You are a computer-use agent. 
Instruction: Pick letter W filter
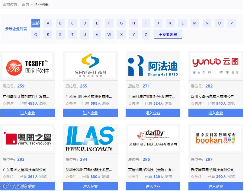pyautogui.click(x=109, y=34)
